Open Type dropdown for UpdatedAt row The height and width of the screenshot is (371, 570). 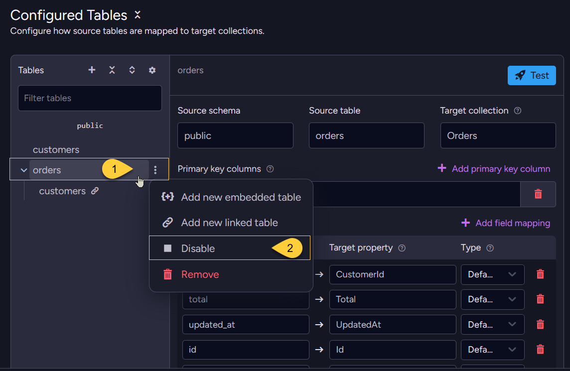pos(493,325)
